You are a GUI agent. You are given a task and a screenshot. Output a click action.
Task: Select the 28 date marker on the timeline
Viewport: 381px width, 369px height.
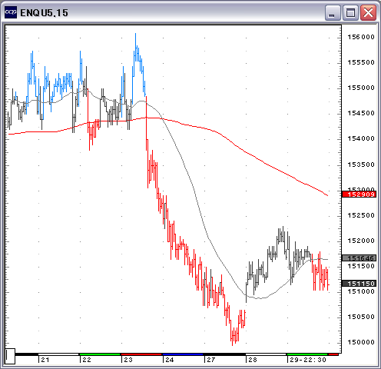click(253, 360)
